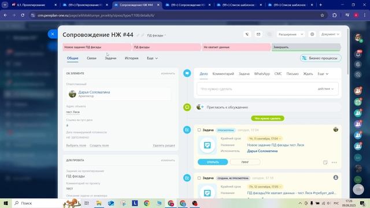Image resolution: width=370 pixels, height=208 pixels.
Task: Open browser extensions puzzle icon
Action: [x=334, y=16]
